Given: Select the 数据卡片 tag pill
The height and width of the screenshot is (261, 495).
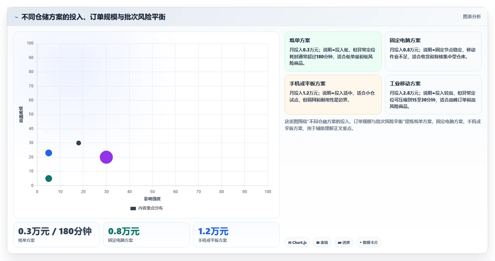Looking at the screenshot, I should (369, 242).
